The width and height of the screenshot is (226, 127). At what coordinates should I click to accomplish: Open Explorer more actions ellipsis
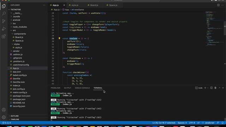click(44, 5)
